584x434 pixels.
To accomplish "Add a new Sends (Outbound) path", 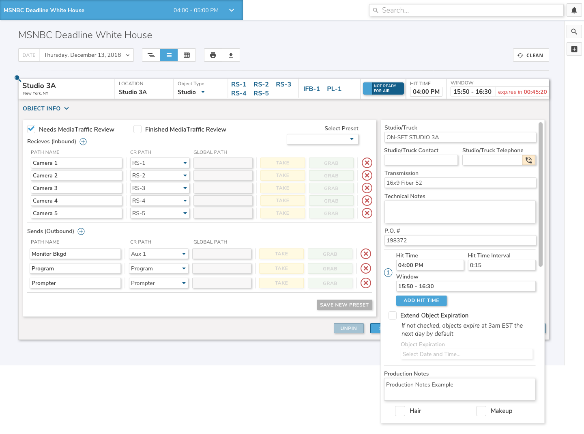I will 81,231.
